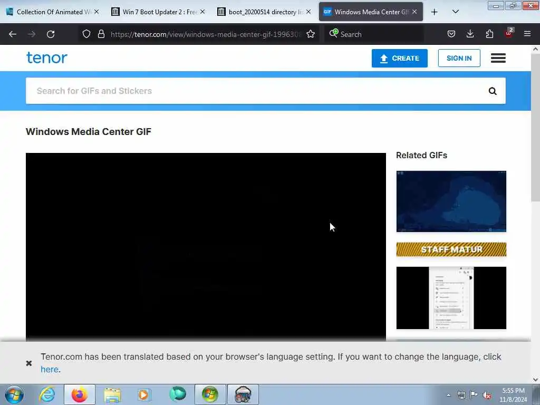Click the muted volume tray icon
This screenshot has width=540, height=405.
(487, 395)
